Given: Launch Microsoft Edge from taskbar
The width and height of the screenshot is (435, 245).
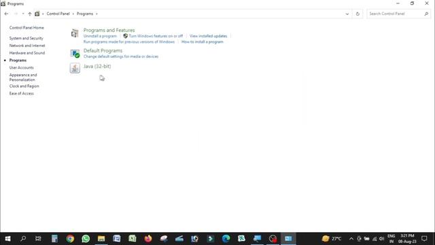Looking at the screenshot, I should tap(226, 239).
